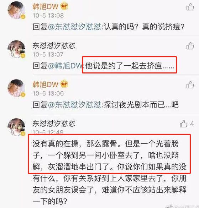The width and height of the screenshot is (199, 208).
Task: Click the crown badge beside 韩旭DW at 13:08
Action: pos(64,6)
